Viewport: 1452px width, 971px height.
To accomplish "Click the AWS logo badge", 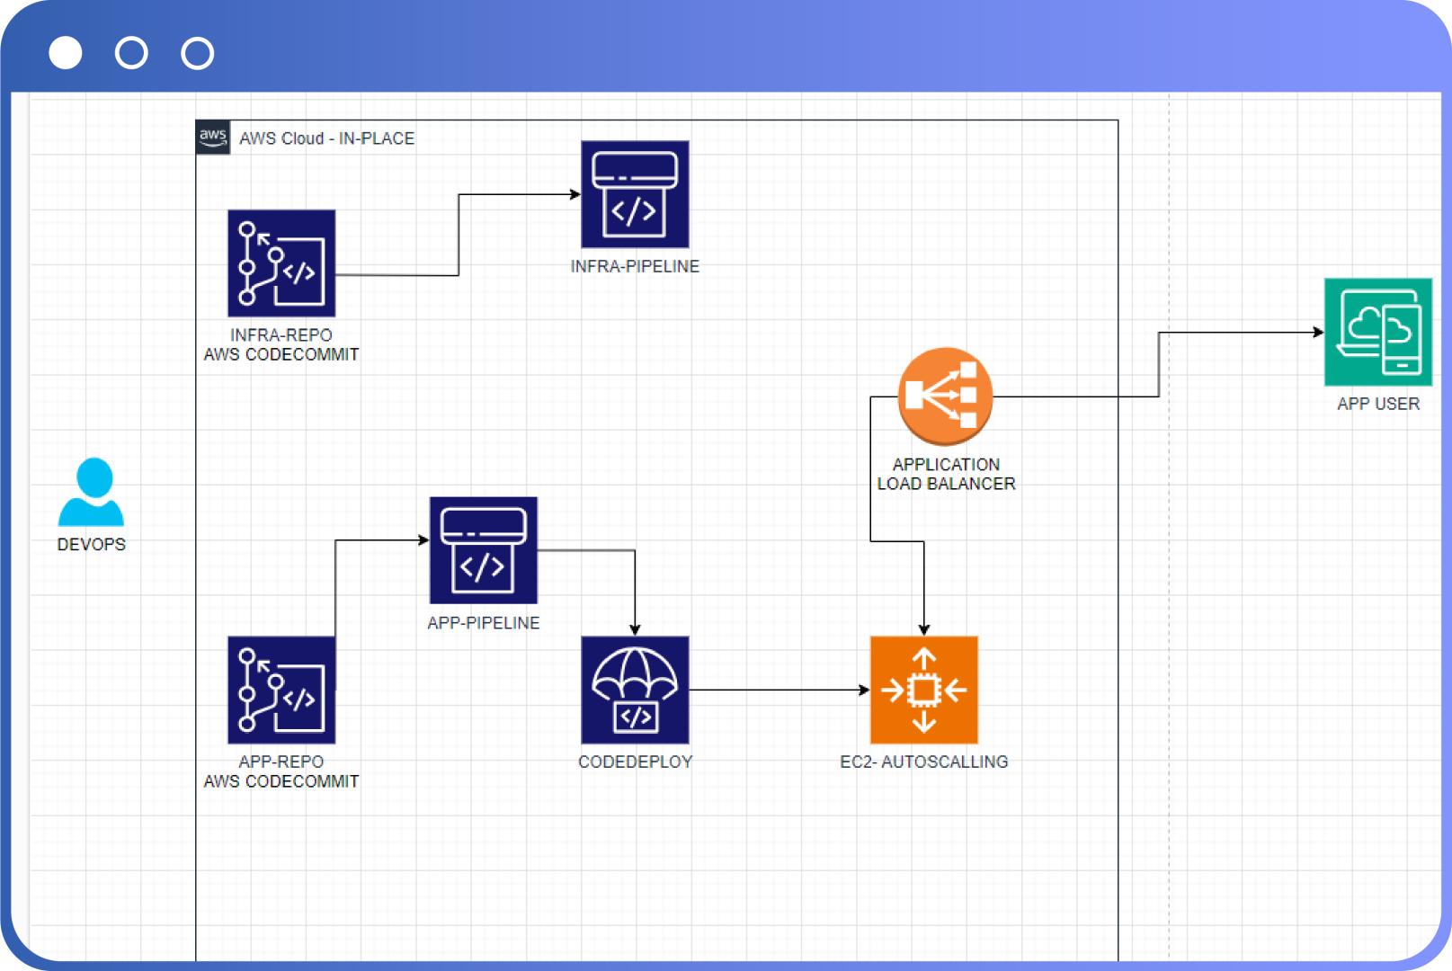I will (x=213, y=138).
